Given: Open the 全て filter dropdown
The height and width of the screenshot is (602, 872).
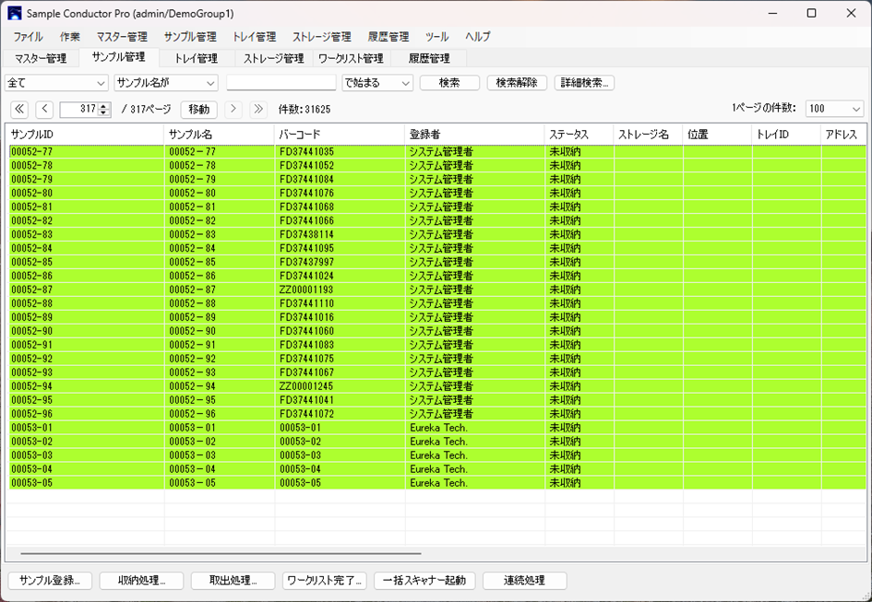Looking at the screenshot, I should 56,83.
